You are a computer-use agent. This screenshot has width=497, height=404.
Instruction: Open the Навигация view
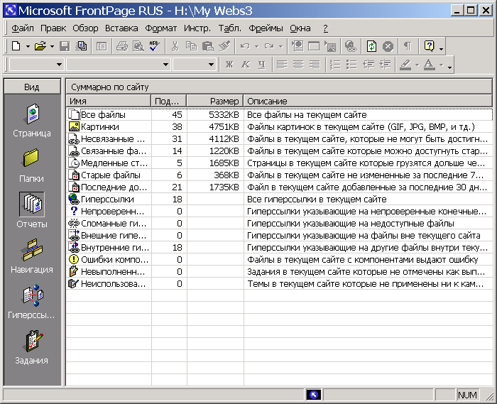[32, 256]
